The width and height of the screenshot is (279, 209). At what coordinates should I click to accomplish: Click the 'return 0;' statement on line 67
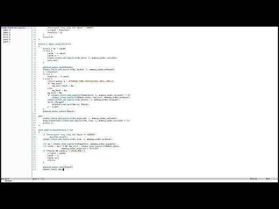pos(48,37)
